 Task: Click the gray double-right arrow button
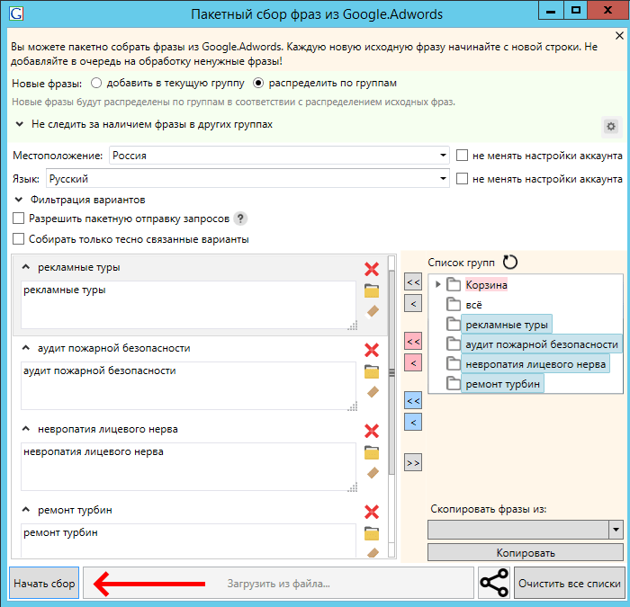[x=413, y=463]
